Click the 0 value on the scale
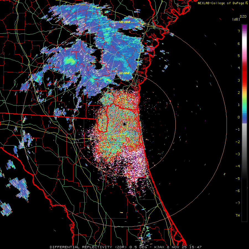 click(239, 117)
